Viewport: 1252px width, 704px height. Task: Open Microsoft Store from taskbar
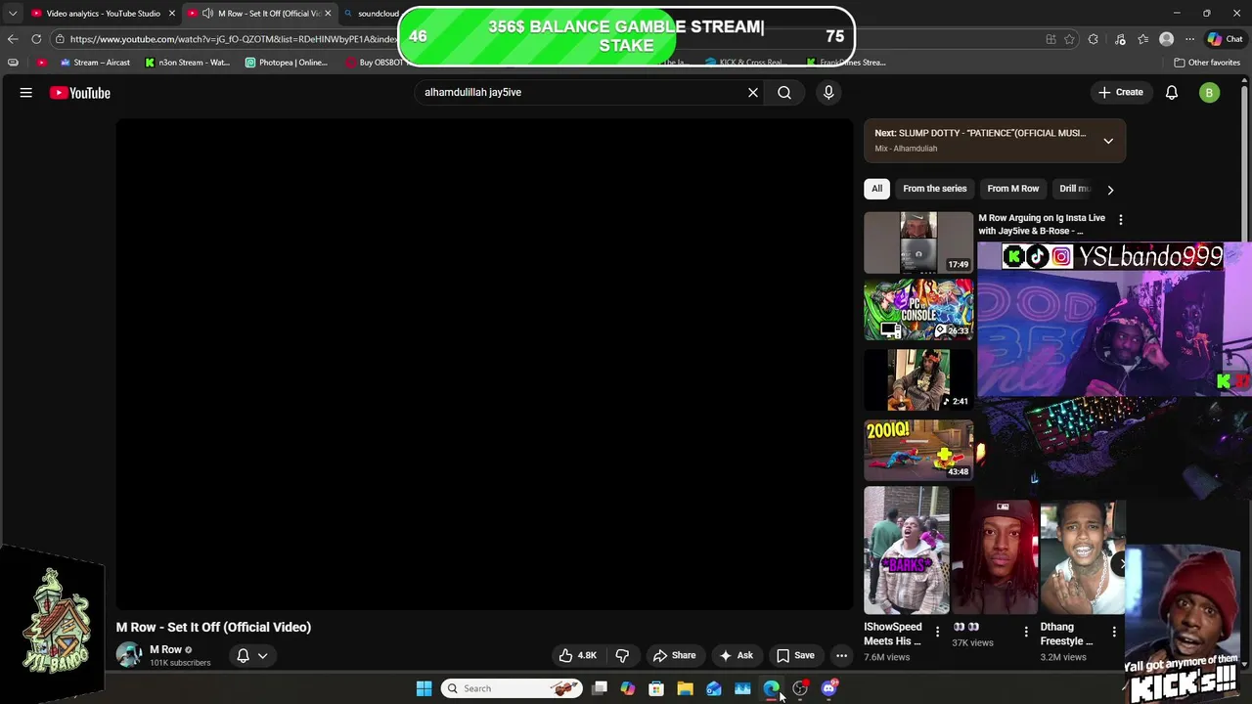656,688
